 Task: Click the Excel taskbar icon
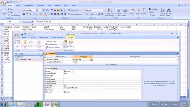tap(56, 104)
